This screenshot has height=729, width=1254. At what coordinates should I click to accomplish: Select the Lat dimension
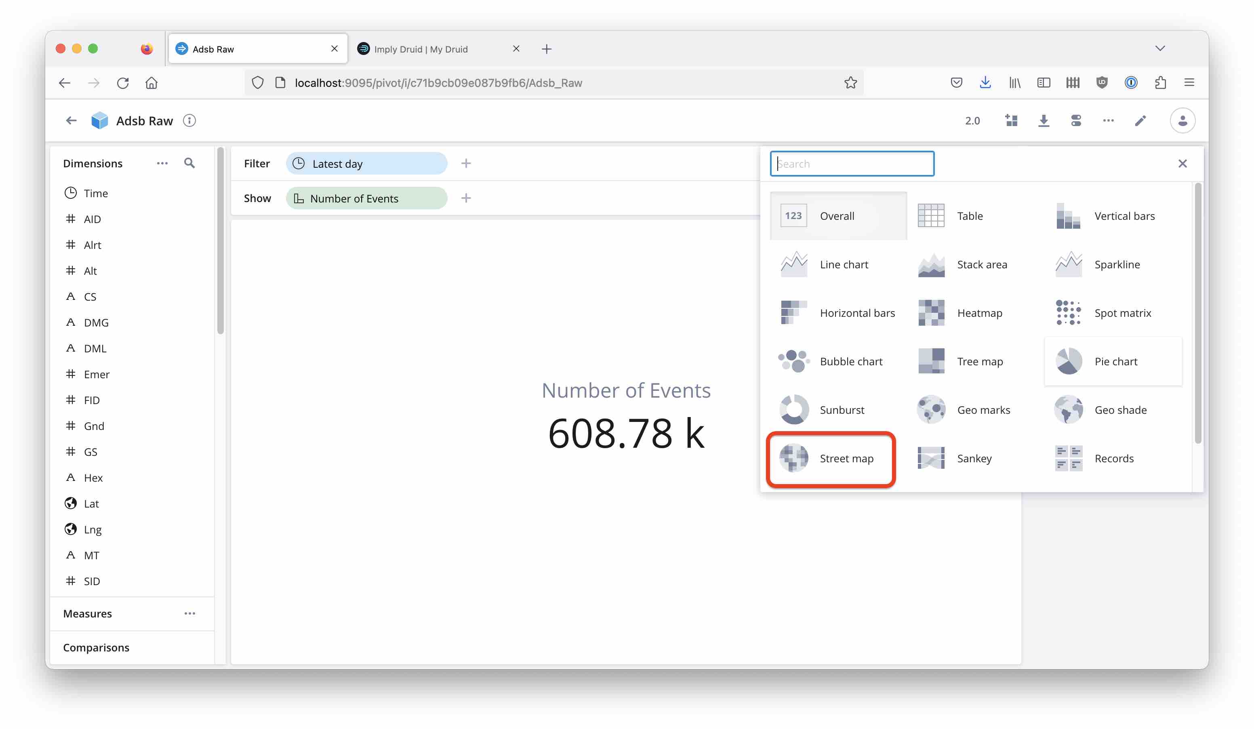point(91,504)
